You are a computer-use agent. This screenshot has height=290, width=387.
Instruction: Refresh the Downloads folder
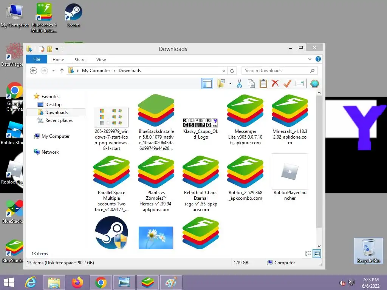[x=232, y=71]
